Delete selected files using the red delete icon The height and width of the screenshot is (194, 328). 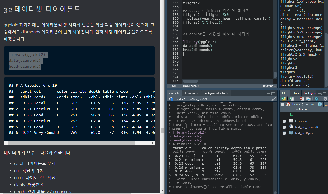302,99
